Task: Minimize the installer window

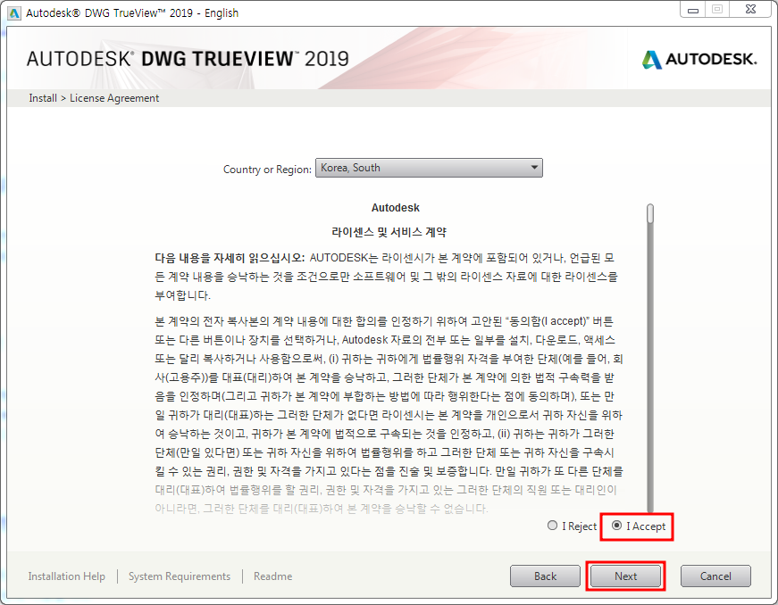Action: click(x=692, y=9)
